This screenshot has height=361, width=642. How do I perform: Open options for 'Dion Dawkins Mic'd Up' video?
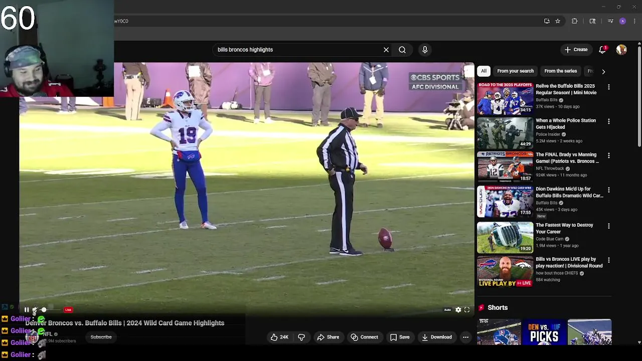tap(609, 190)
